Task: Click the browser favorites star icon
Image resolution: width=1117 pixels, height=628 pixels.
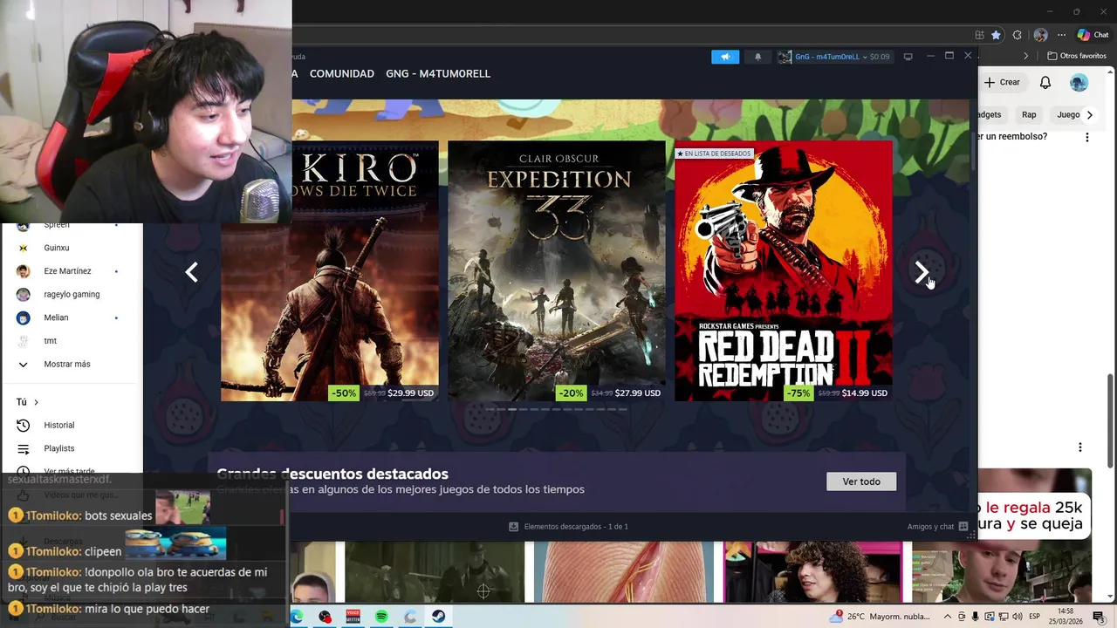Action: [996, 35]
